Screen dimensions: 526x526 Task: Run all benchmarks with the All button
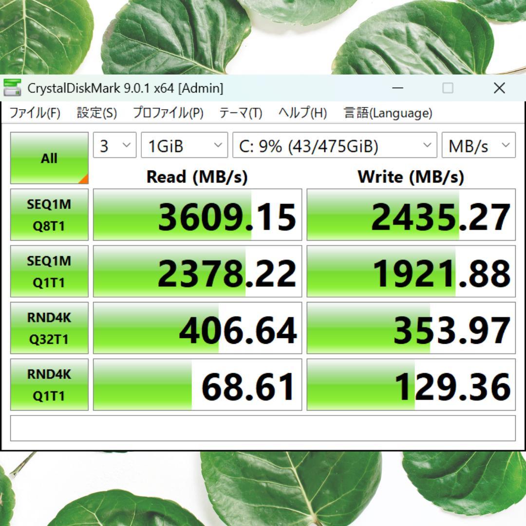[49, 158]
